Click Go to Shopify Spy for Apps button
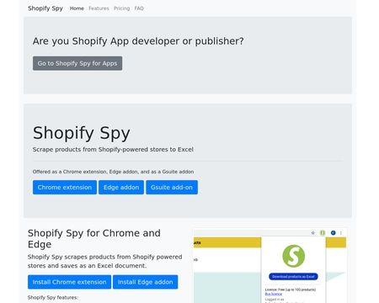 click(77, 63)
